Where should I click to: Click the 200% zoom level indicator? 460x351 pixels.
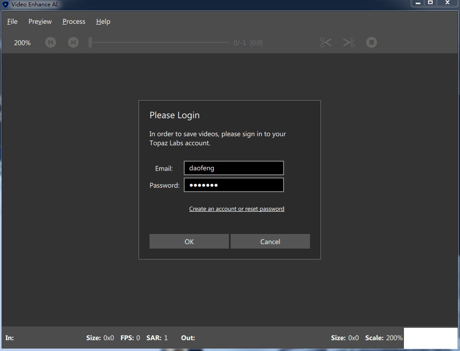pyautogui.click(x=22, y=43)
